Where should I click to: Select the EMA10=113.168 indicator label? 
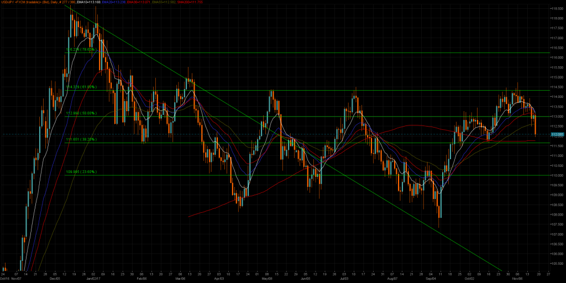coord(90,2)
